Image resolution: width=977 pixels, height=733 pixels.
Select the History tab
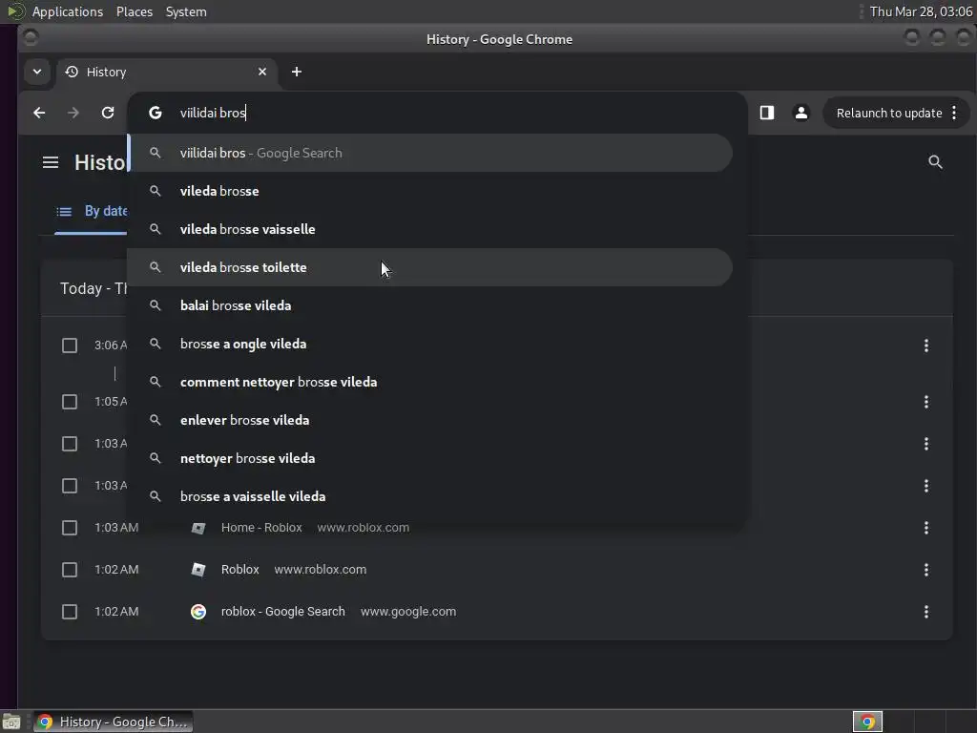click(x=165, y=72)
